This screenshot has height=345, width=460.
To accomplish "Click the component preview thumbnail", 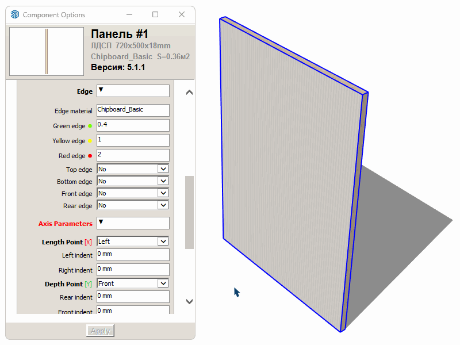I will pos(46,51).
